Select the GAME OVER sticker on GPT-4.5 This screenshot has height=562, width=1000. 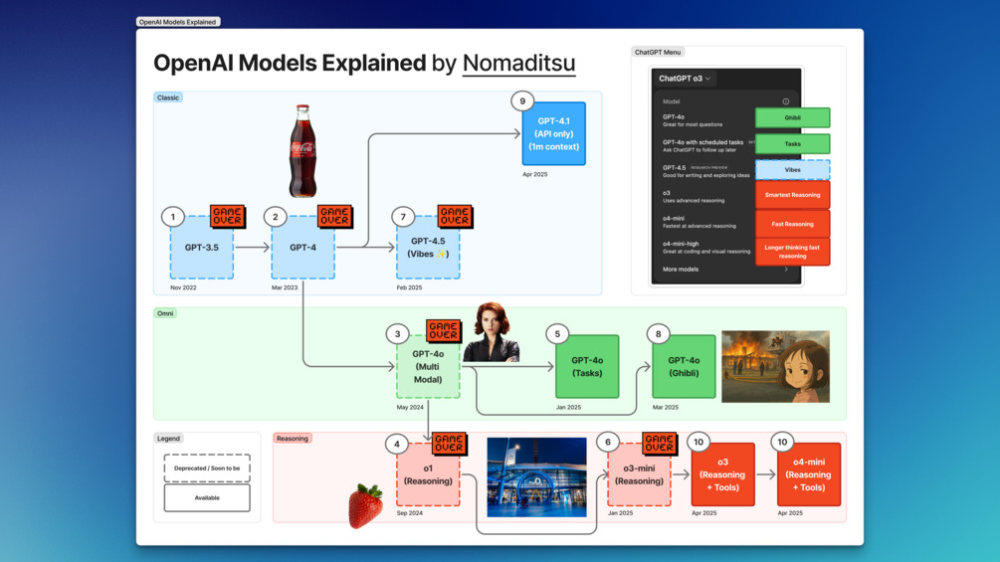455,216
